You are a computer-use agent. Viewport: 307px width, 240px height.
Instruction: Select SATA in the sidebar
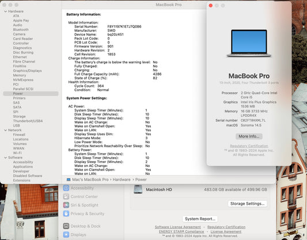click(17, 107)
